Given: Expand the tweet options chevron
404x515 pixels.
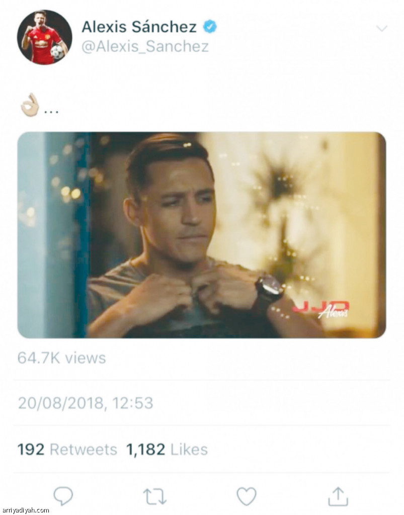Looking at the screenshot, I should [382, 29].
